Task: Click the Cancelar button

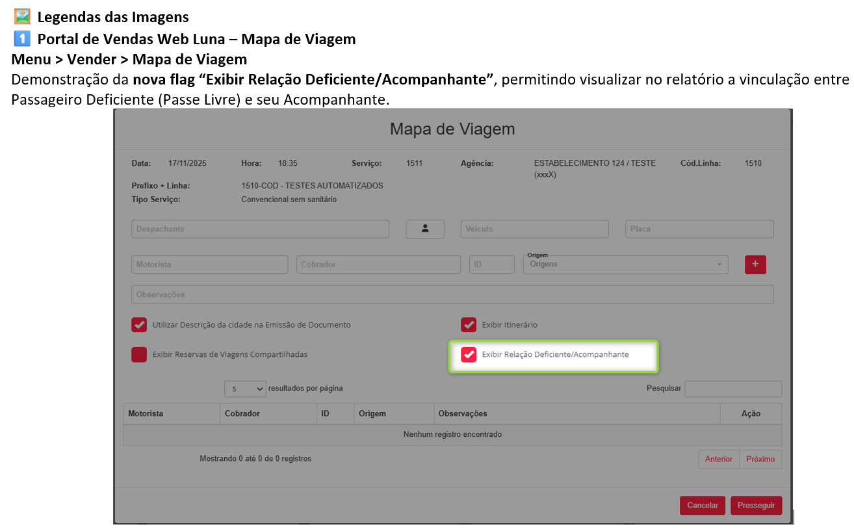Action: 703,506
